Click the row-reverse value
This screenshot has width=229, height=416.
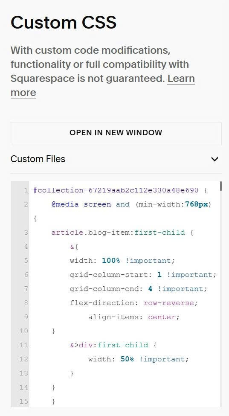click(x=169, y=303)
